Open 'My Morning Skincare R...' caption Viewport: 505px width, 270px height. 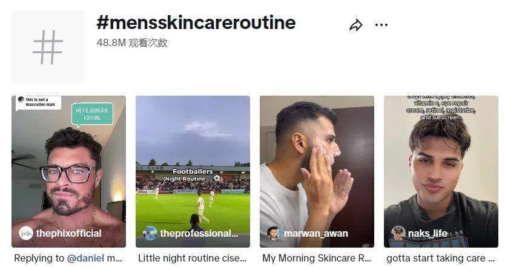point(317,258)
